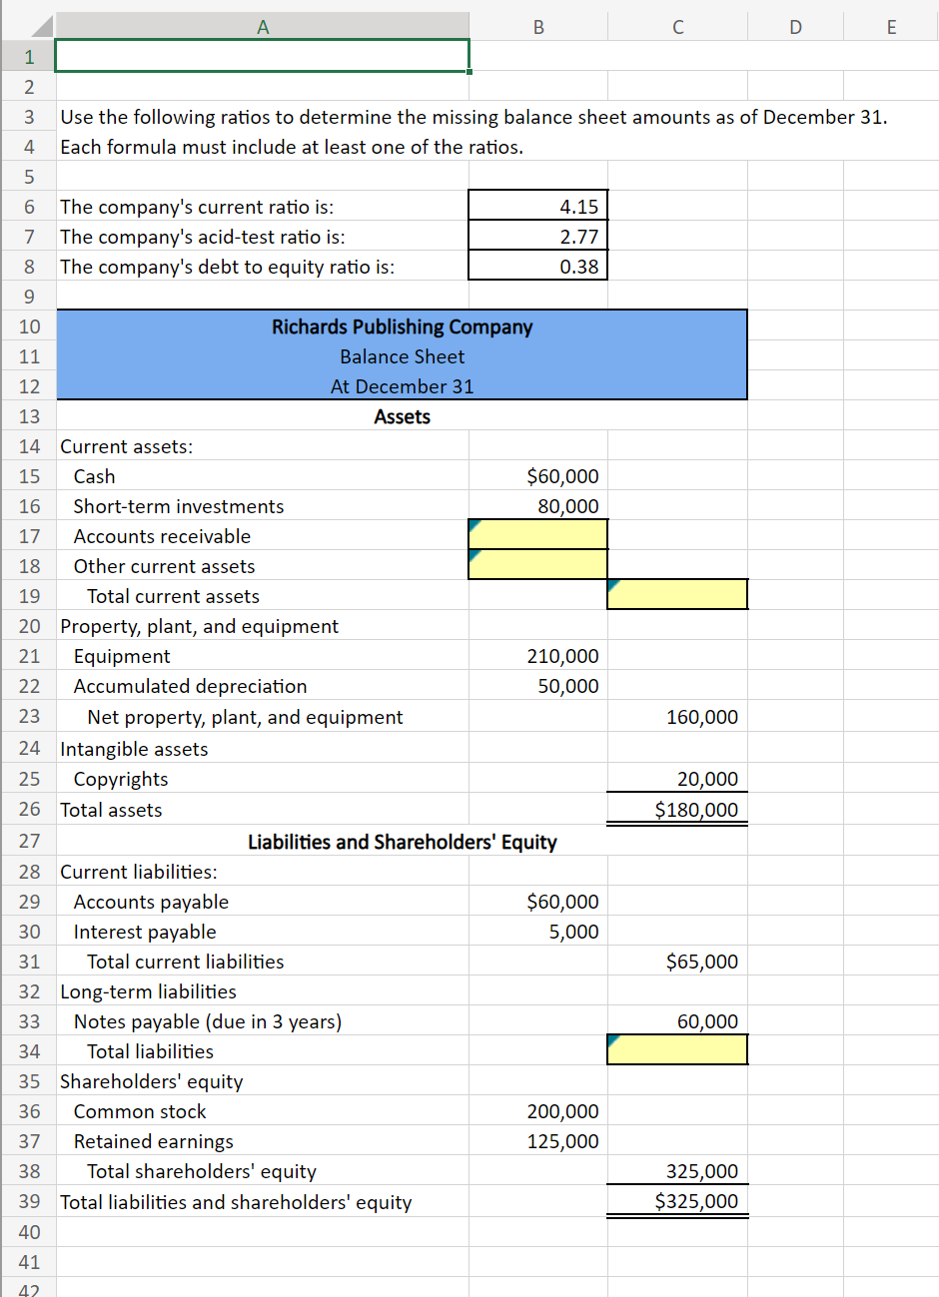Select the yellow Total liabilities cell
This screenshot has width=939, height=1297.
click(x=676, y=1049)
